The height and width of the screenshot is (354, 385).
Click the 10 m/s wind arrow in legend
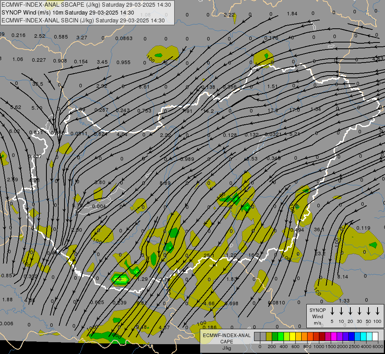pyautogui.click(x=341, y=311)
